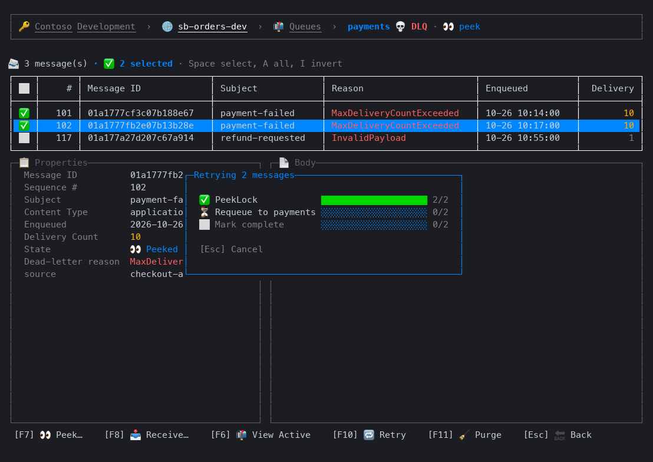
Task: Click the inbox tray icon in F8 Receive
Action: 136,435
